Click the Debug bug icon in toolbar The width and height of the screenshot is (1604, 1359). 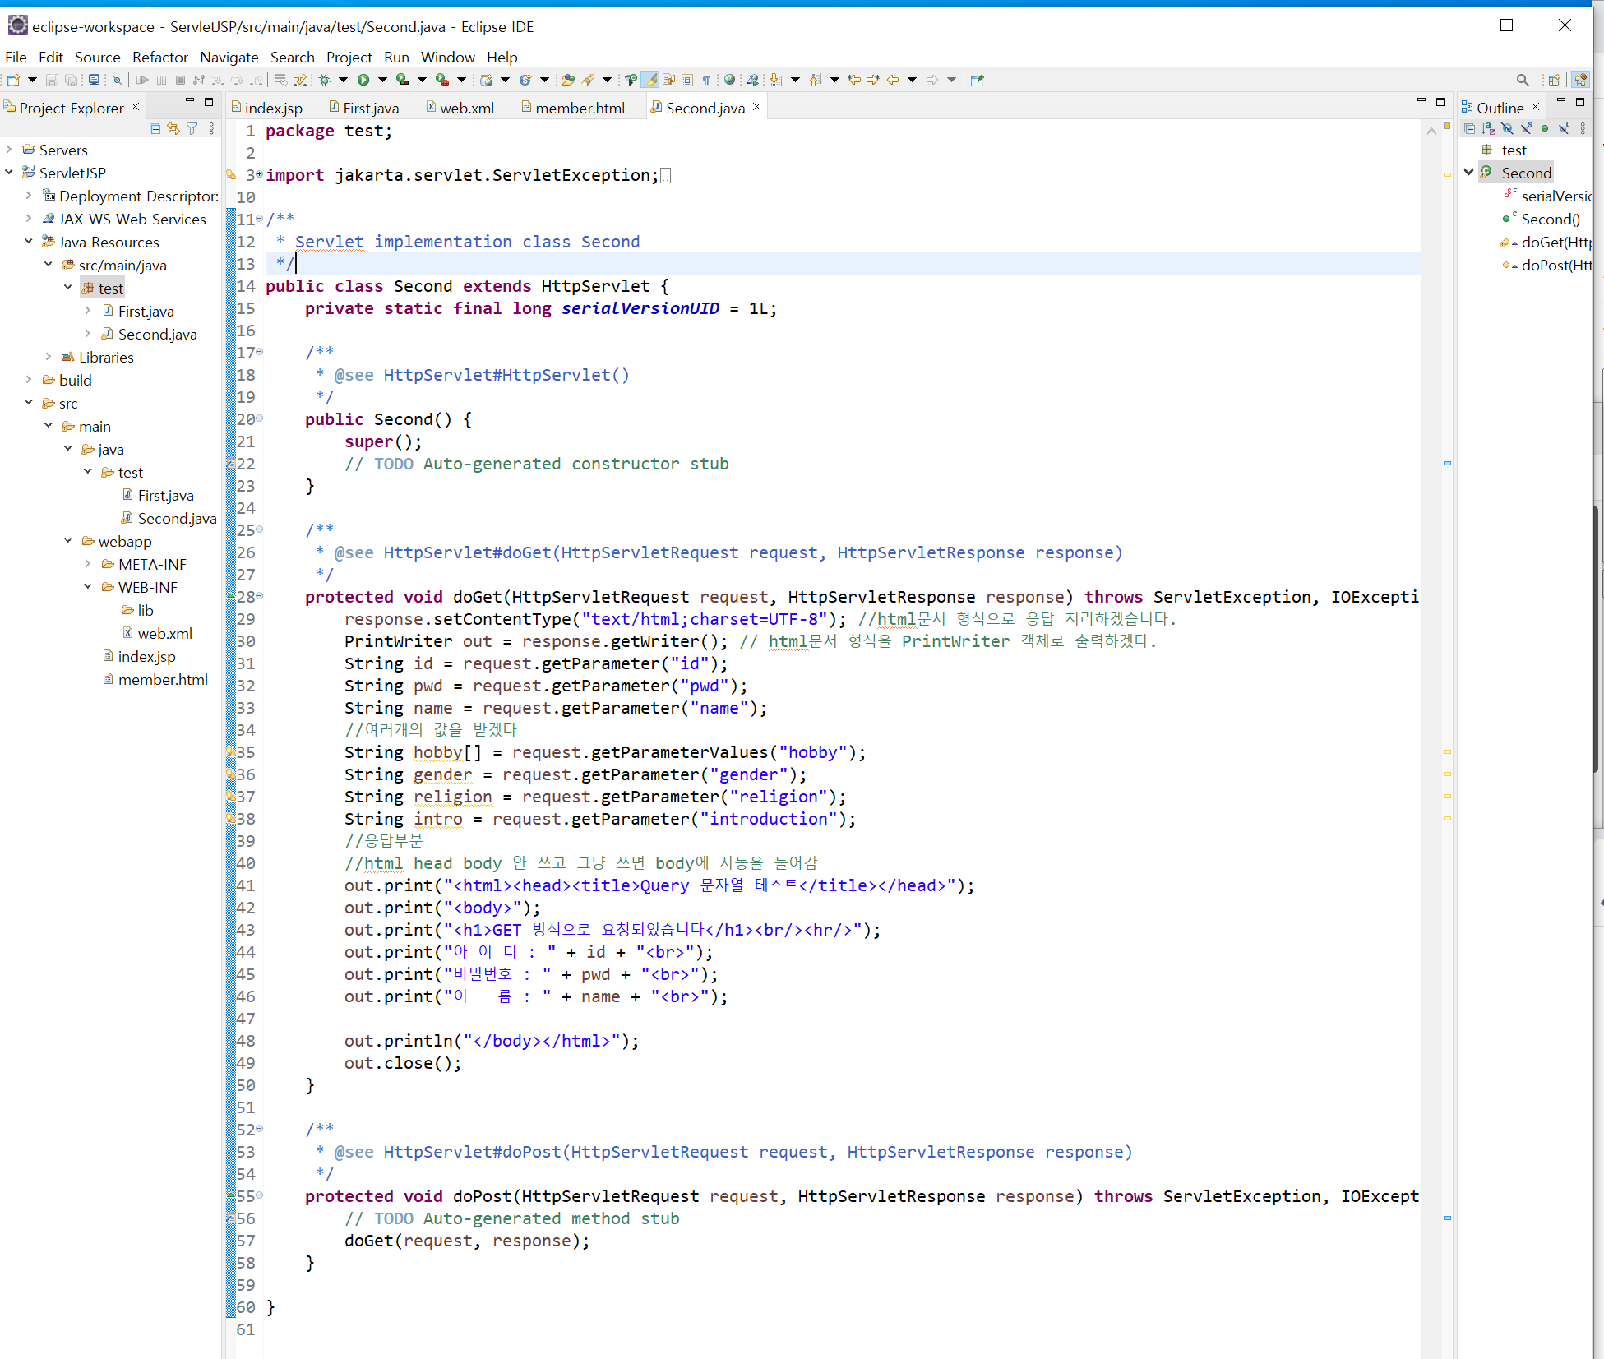pyautogui.click(x=325, y=80)
